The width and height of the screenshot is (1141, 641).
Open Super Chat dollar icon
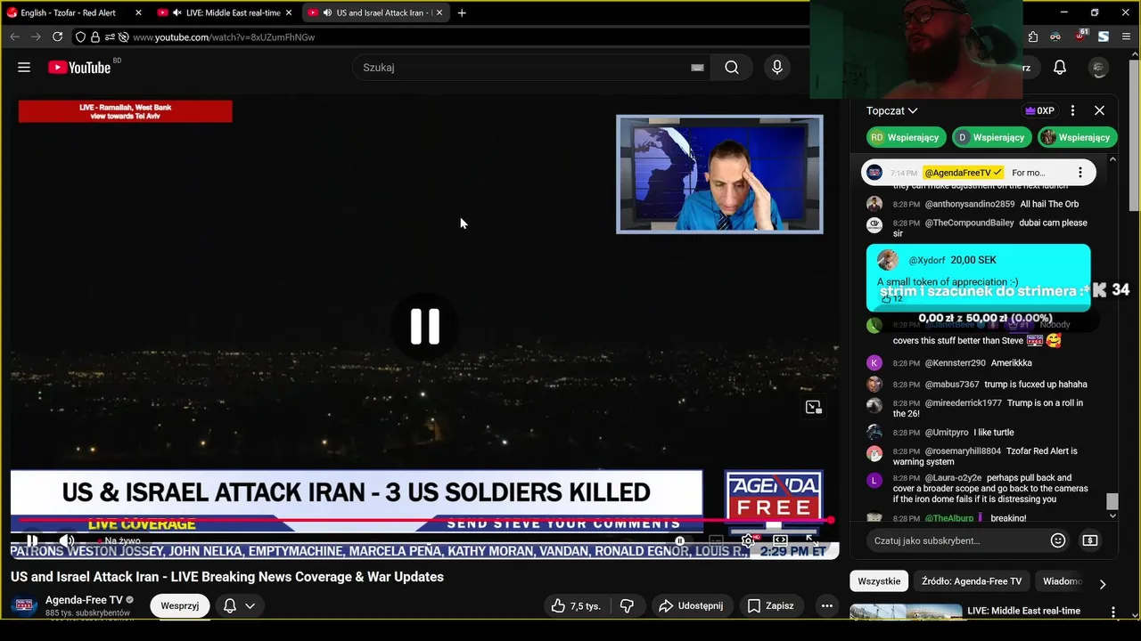(x=1090, y=540)
